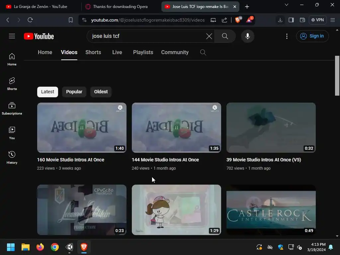Screen dimensions: 340x255
Task: Open Brave Rewards triangle icon
Action: [x=249, y=20]
